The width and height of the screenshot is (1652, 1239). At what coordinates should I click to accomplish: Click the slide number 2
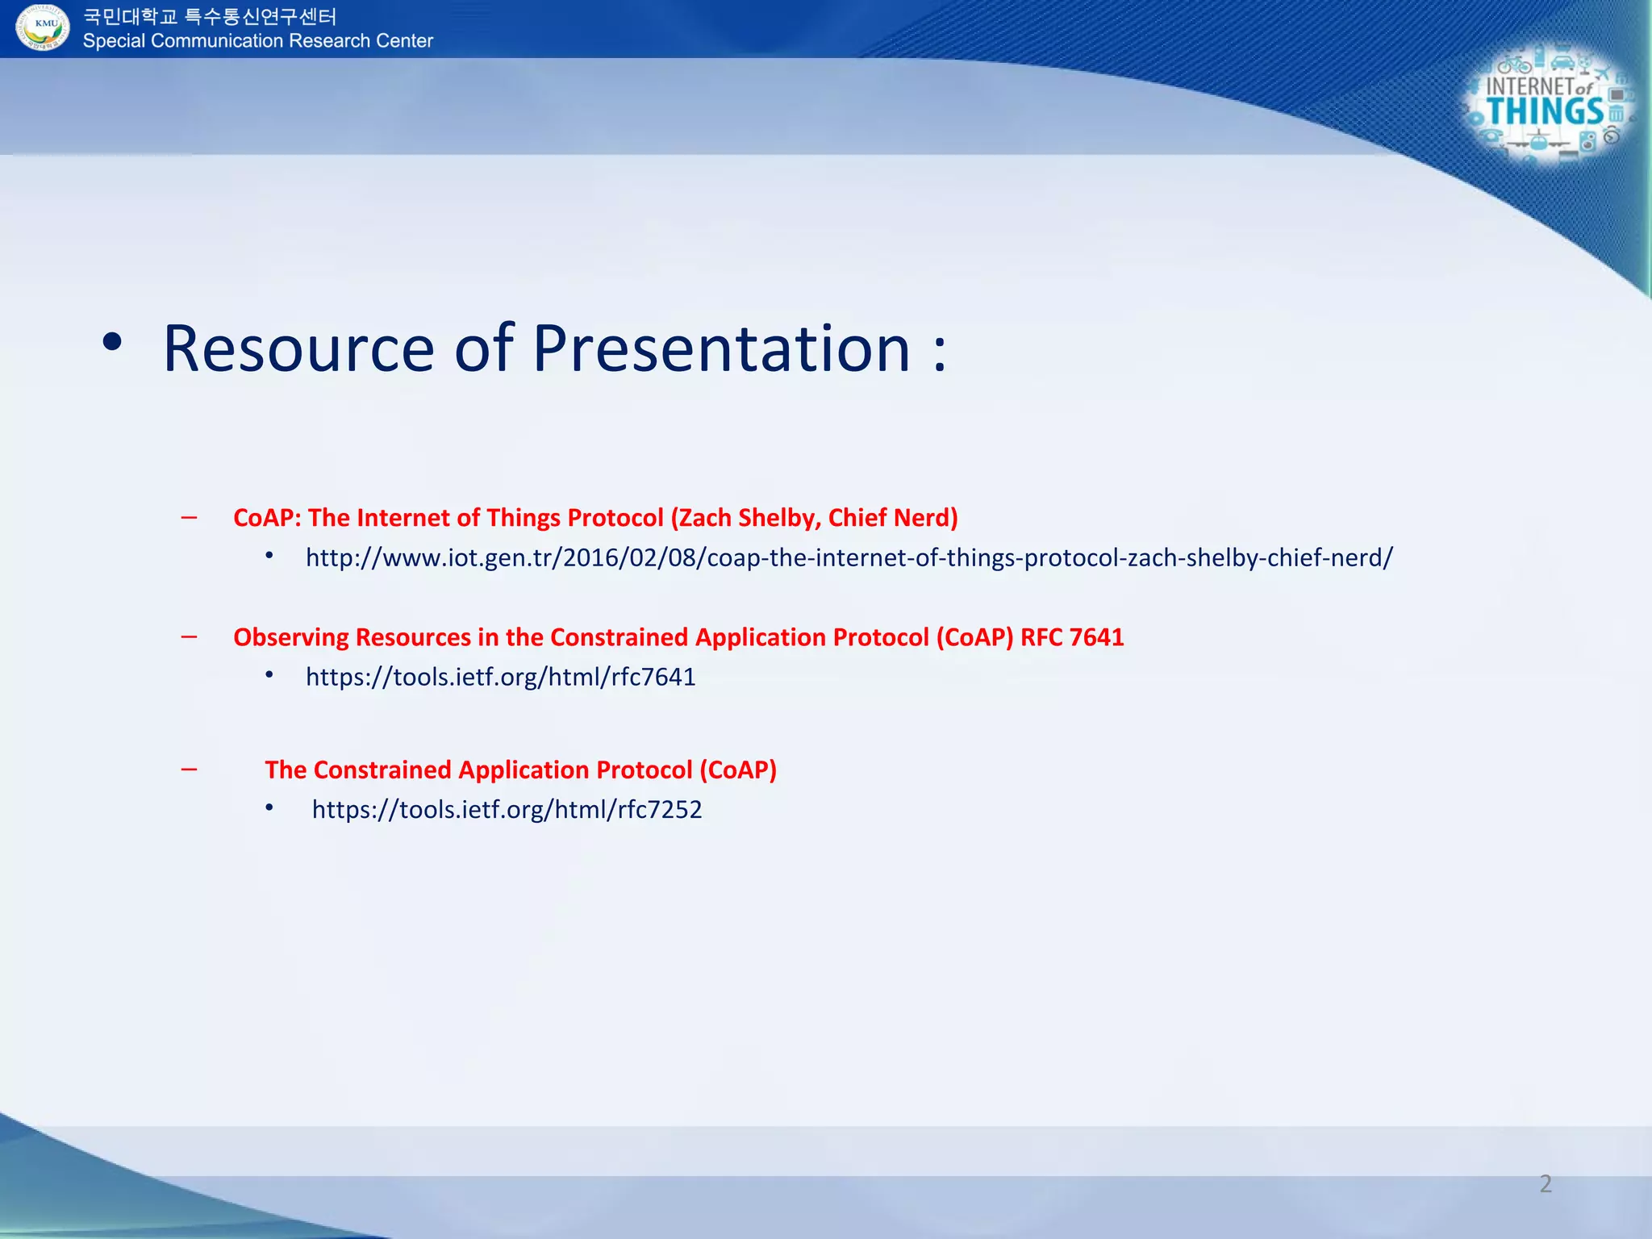1545,1183
